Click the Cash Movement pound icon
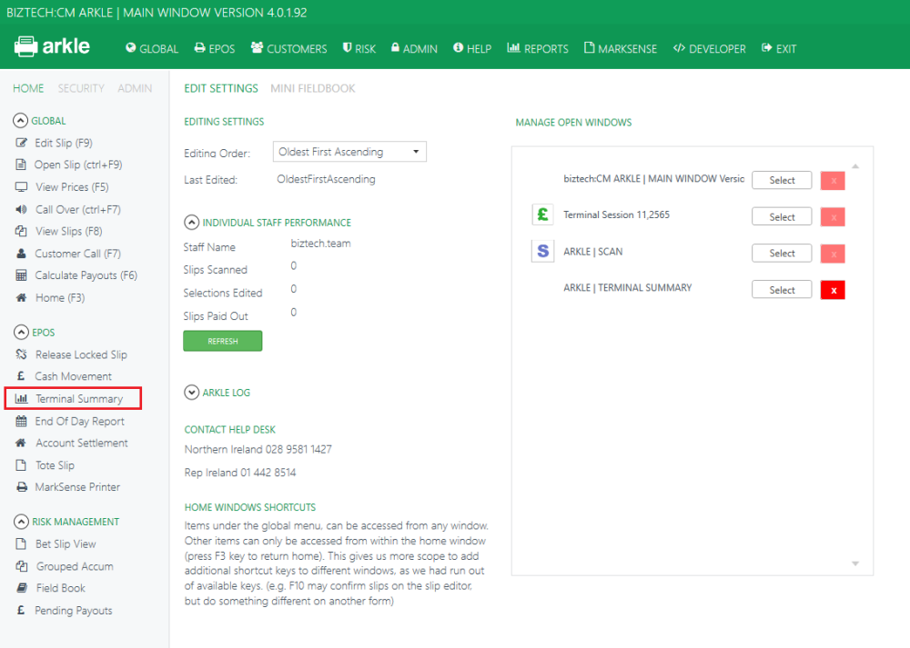 (18, 375)
